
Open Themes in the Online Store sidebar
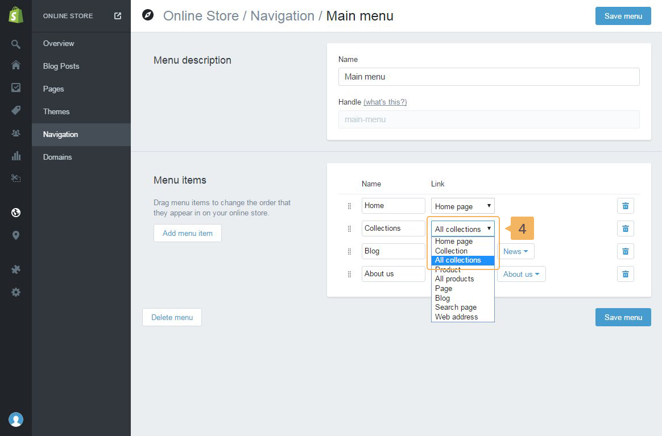(x=56, y=111)
